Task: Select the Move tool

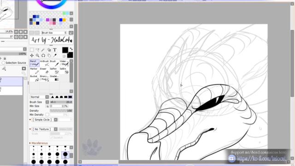Action: (x=32, y=55)
